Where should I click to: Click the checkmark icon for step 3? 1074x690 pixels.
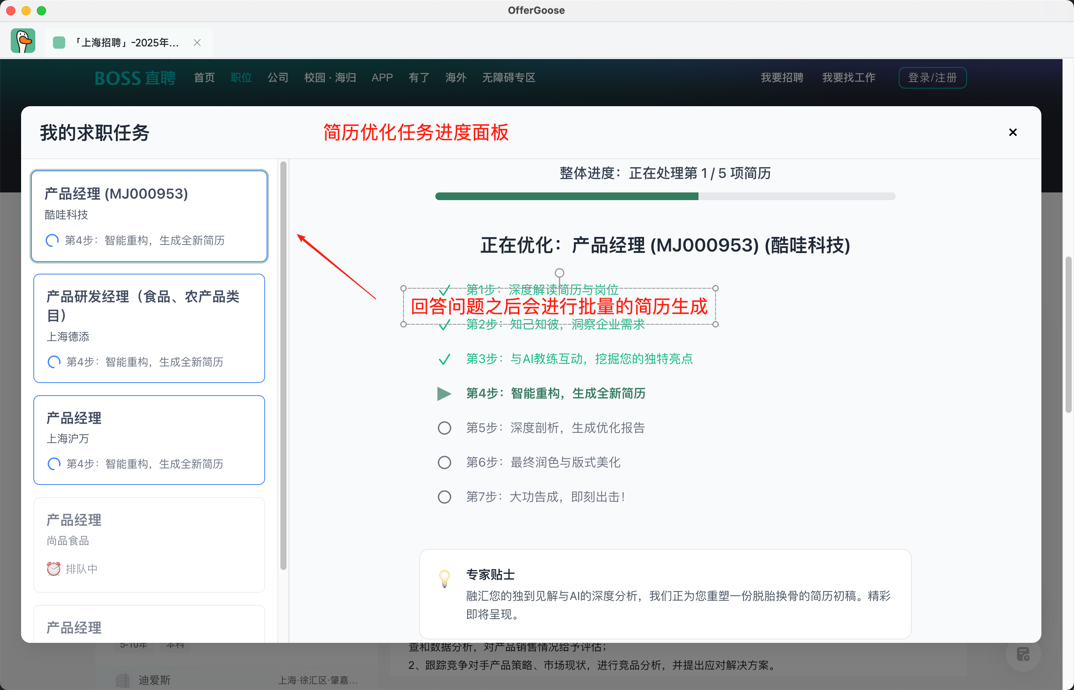click(x=444, y=359)
